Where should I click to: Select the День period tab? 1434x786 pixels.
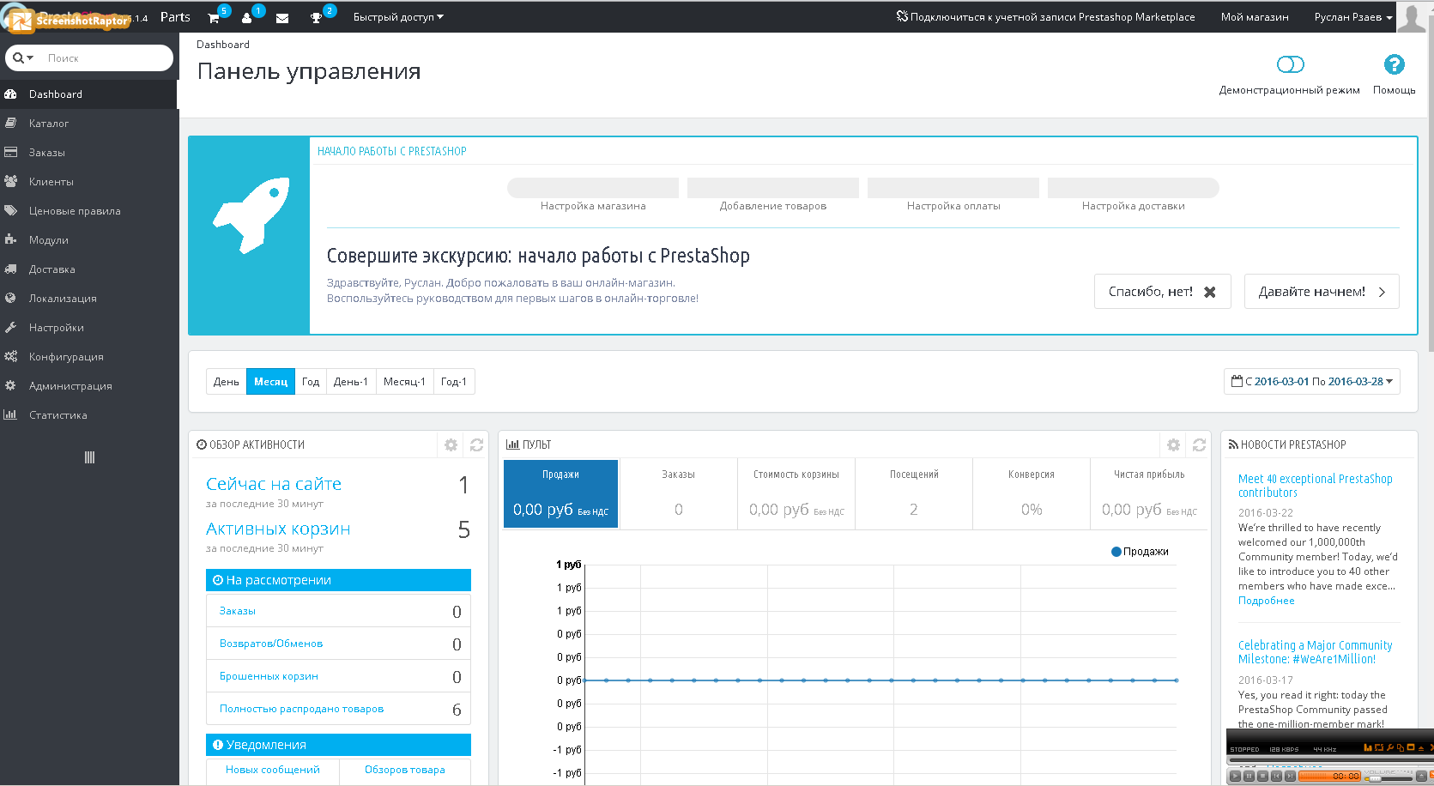pos(227,382)
